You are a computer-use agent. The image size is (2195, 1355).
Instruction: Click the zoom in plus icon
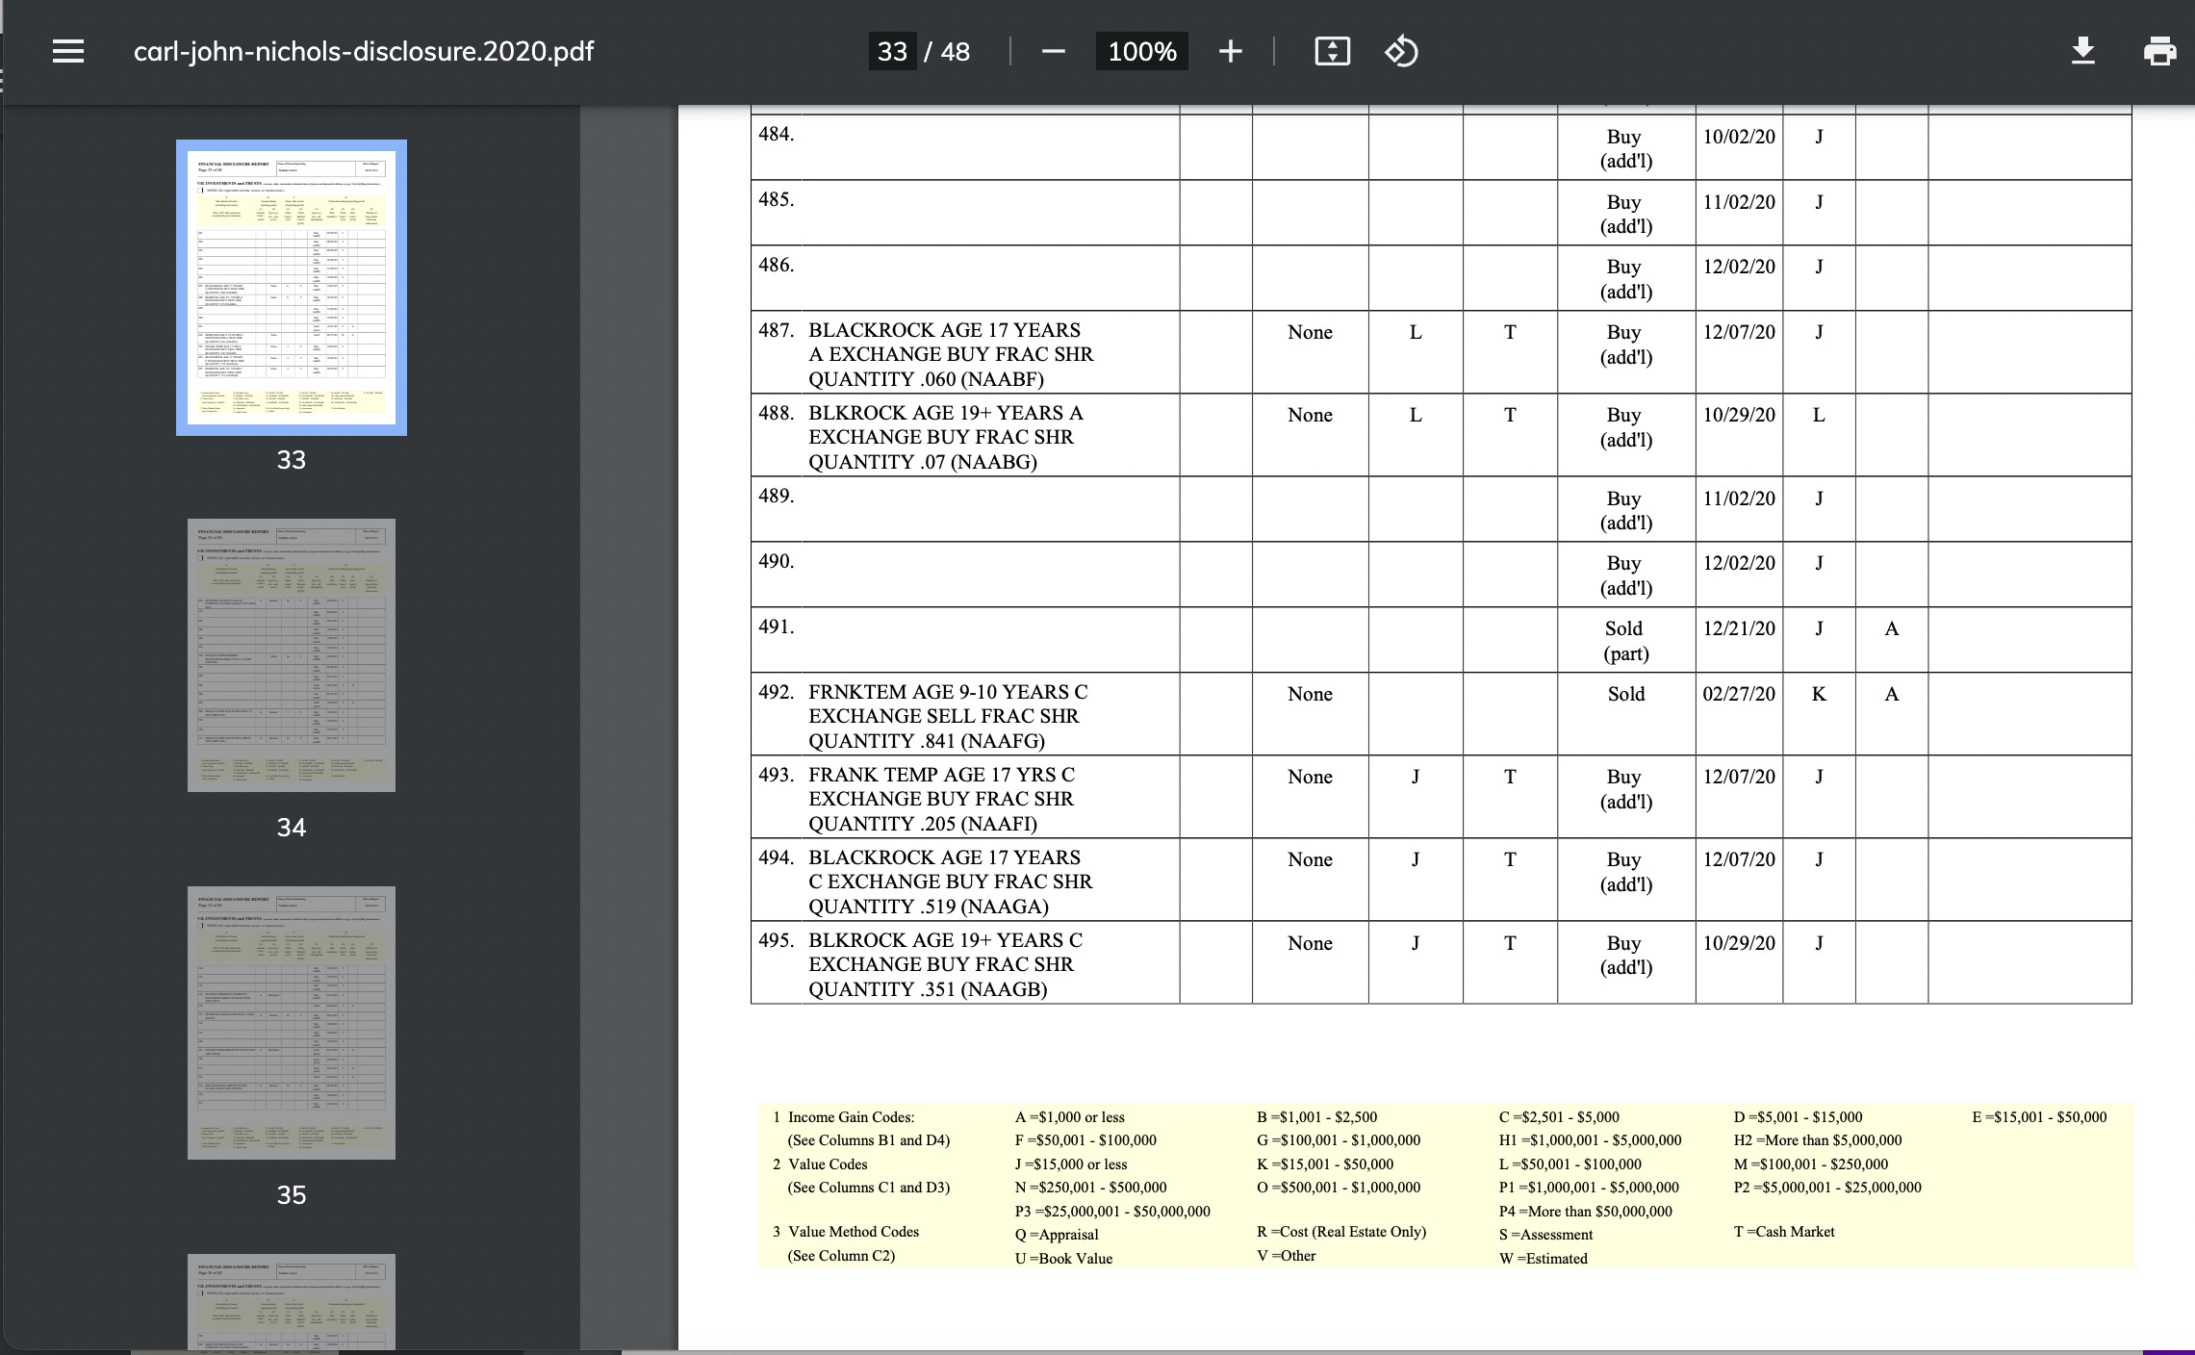1230,51
